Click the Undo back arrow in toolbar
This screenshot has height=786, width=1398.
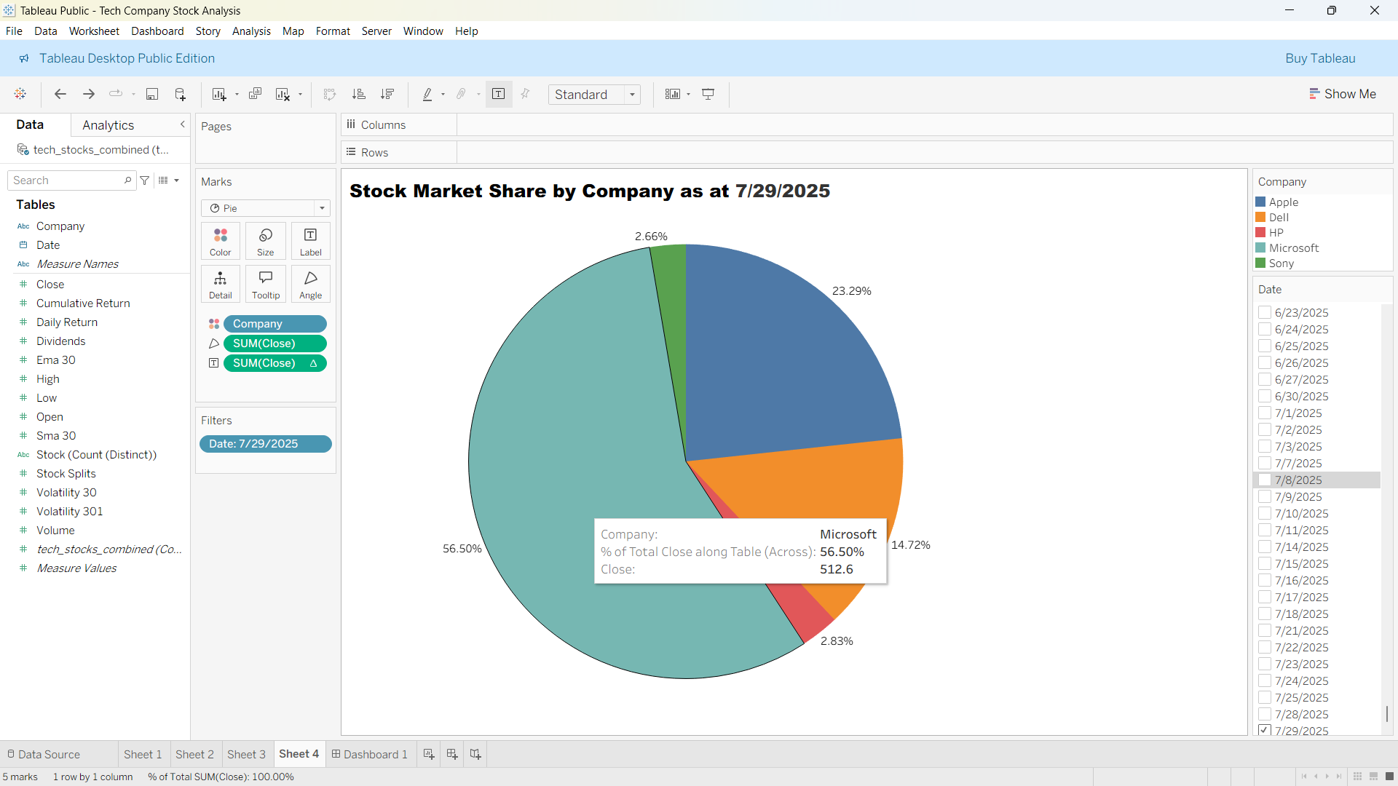[x=60, y=94]
